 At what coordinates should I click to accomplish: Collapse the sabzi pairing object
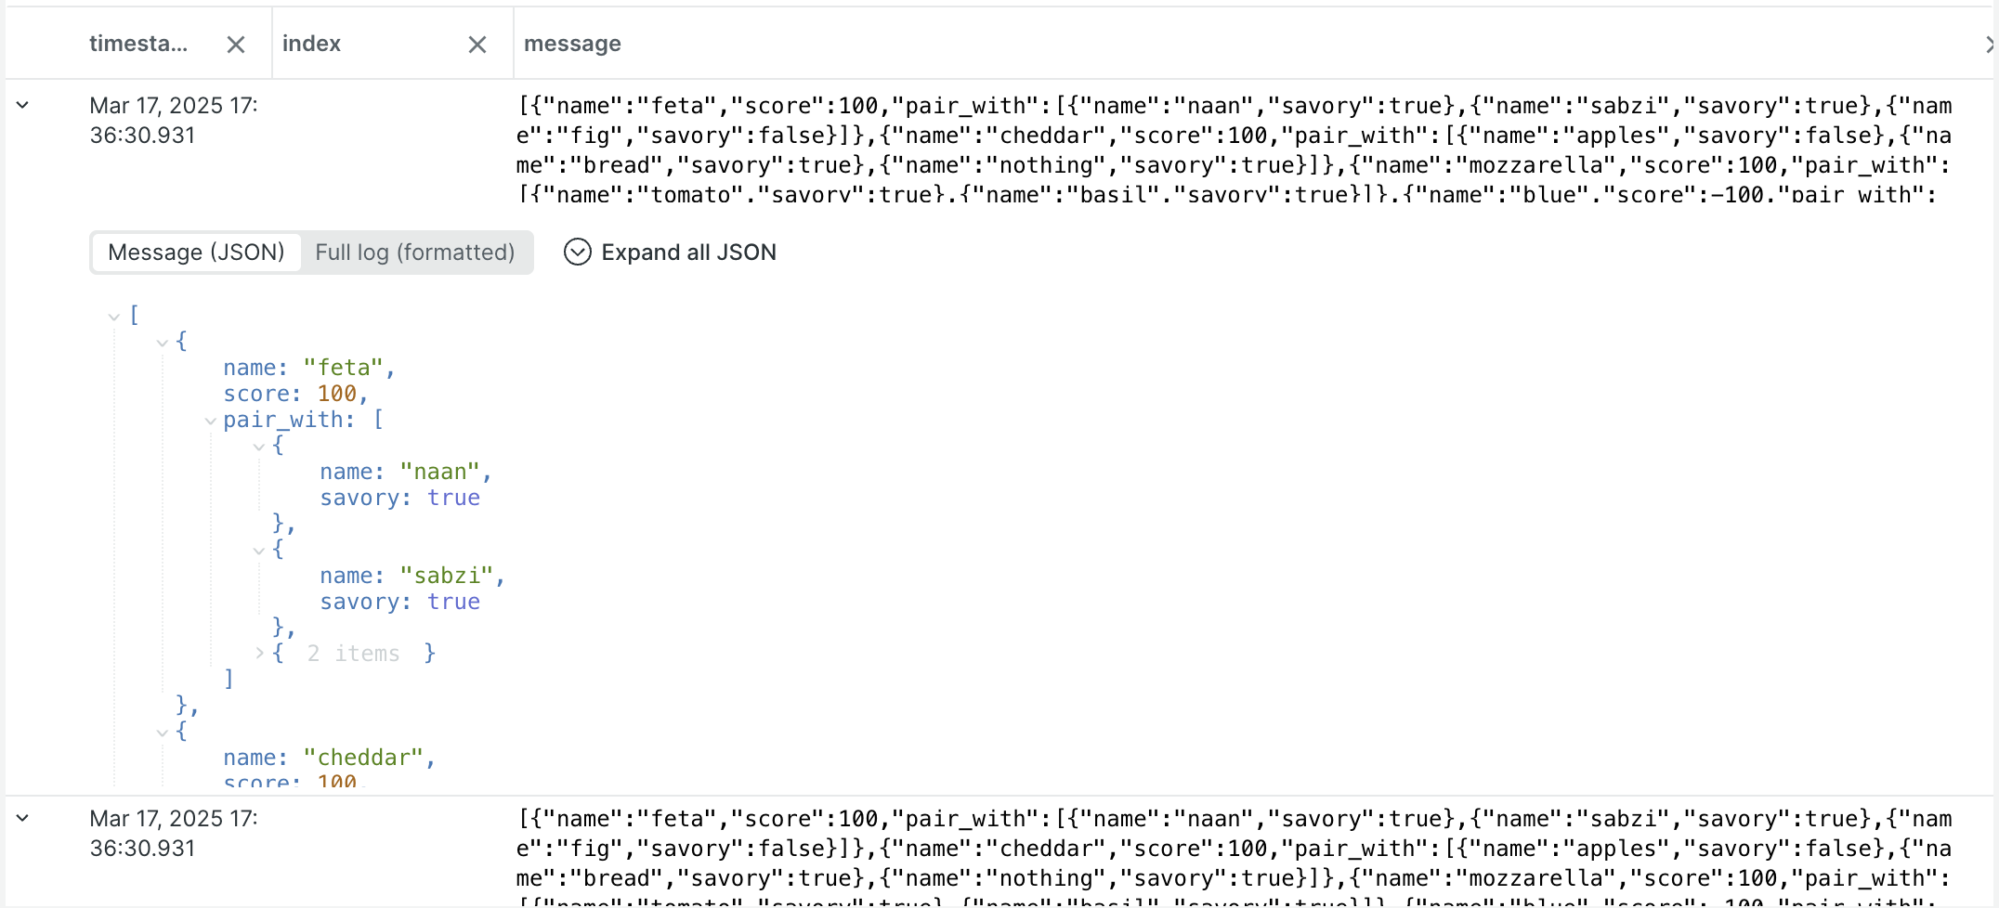point(258,550)
